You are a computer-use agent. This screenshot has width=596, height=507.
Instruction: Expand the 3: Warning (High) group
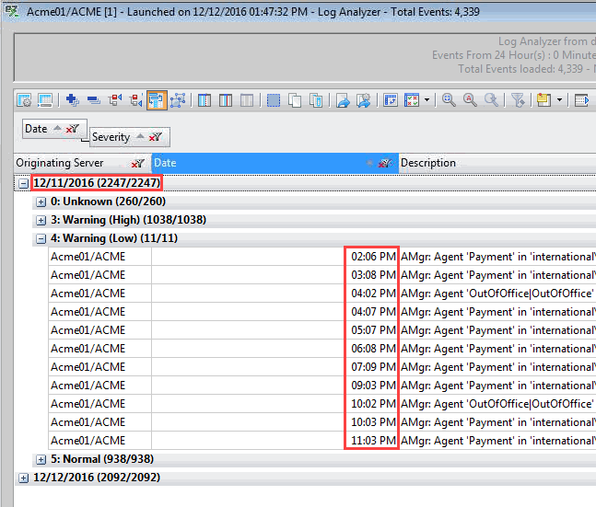(x=41, y=220)
